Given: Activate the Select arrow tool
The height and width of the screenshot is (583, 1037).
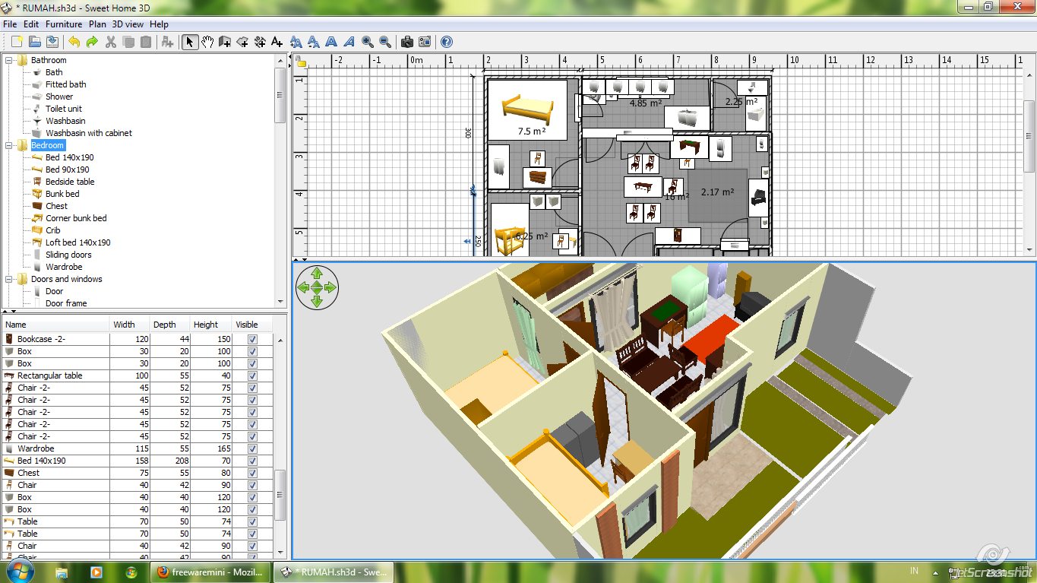Looking at the screenshot, I should click(190, 42).
